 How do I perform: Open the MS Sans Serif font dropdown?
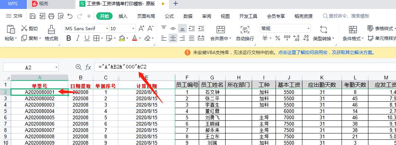tap(107, 29)
